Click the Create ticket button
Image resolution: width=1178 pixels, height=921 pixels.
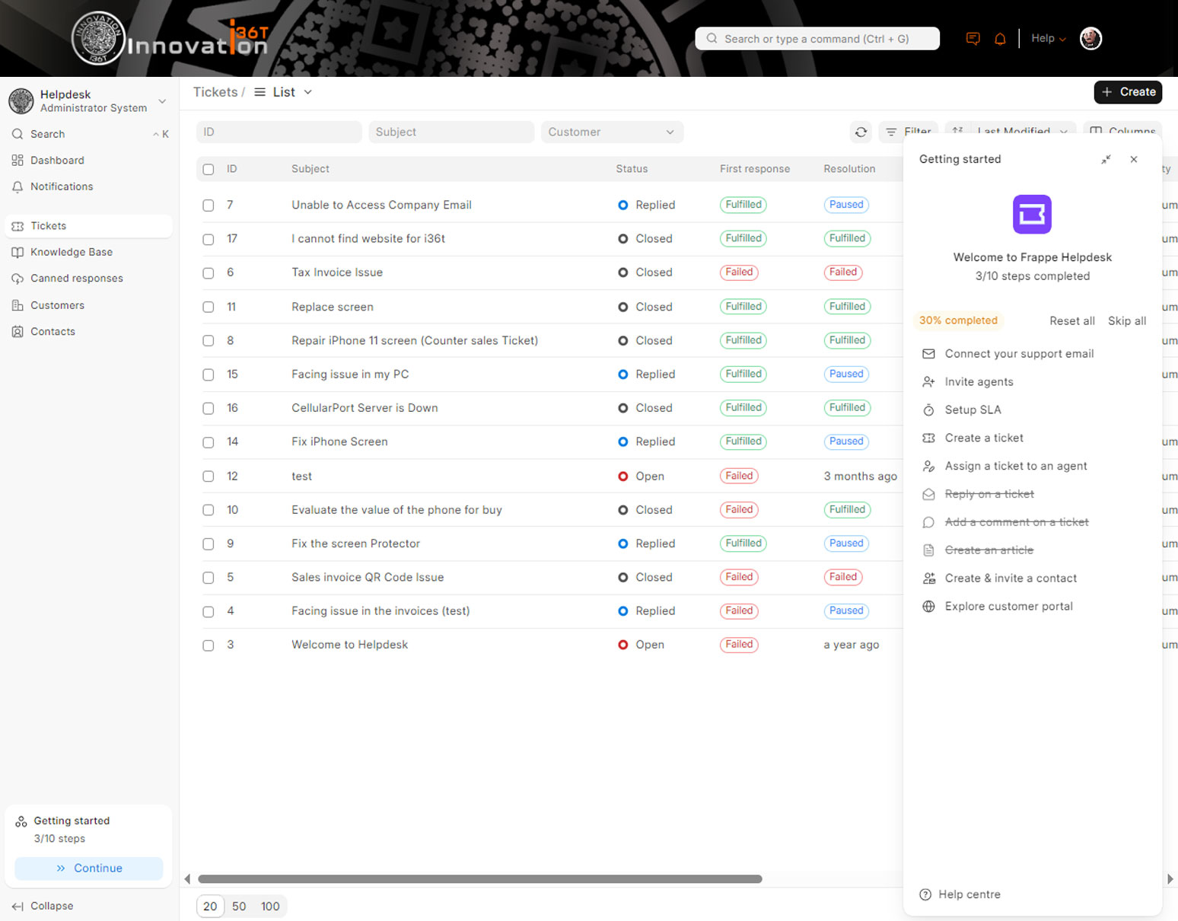click(1127, 92)
